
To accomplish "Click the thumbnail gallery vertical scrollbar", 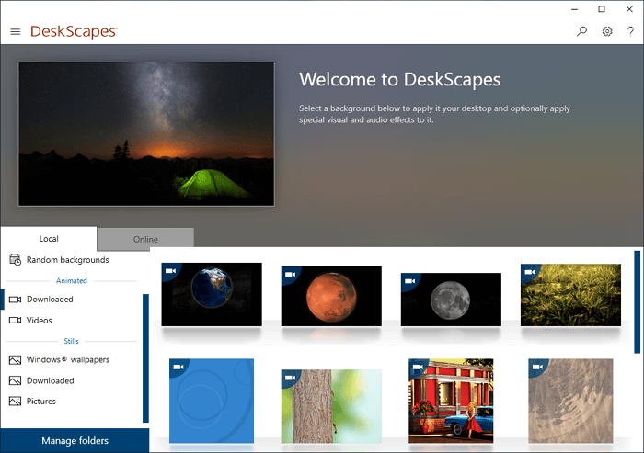I will click(637, 301).
